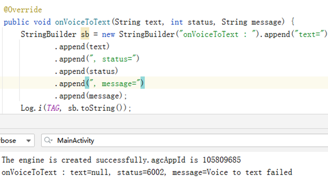Viewport: 328px width, 177px height.
Task: Click the "Voice to text failed" log line
Action: [x=147, y=172]
